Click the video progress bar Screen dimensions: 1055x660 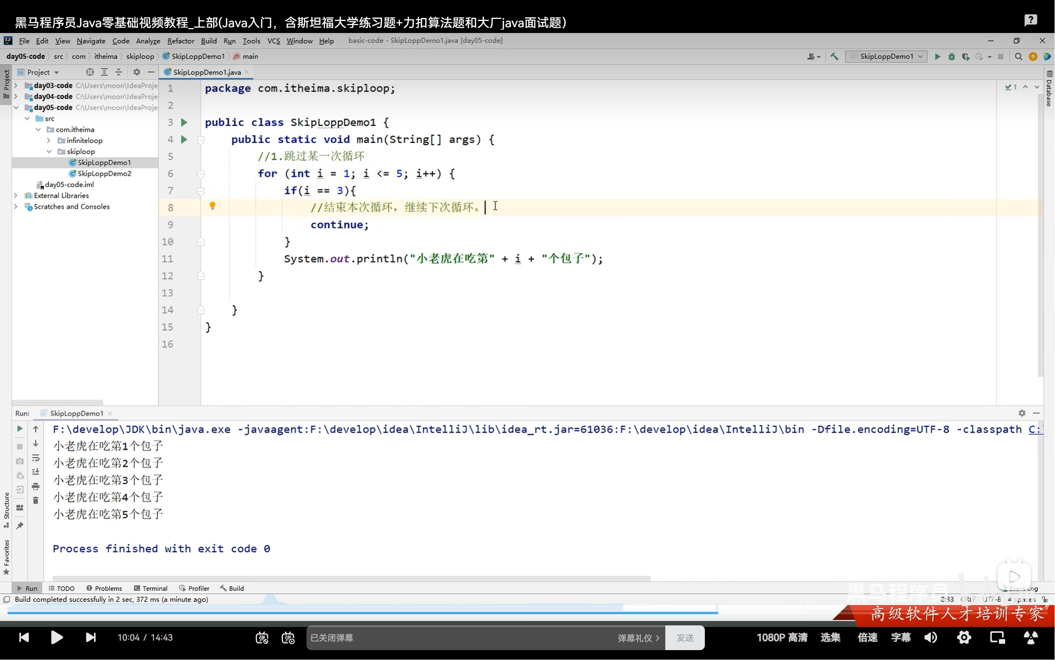pyautogui.click(x=436, y=613)
